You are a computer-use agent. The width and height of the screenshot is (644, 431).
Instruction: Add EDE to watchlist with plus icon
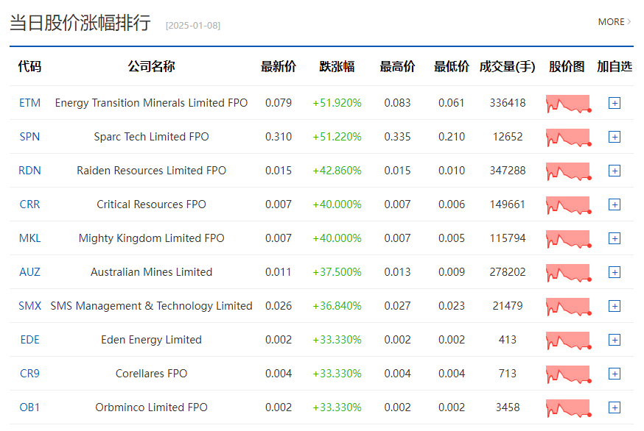(615, 340)
